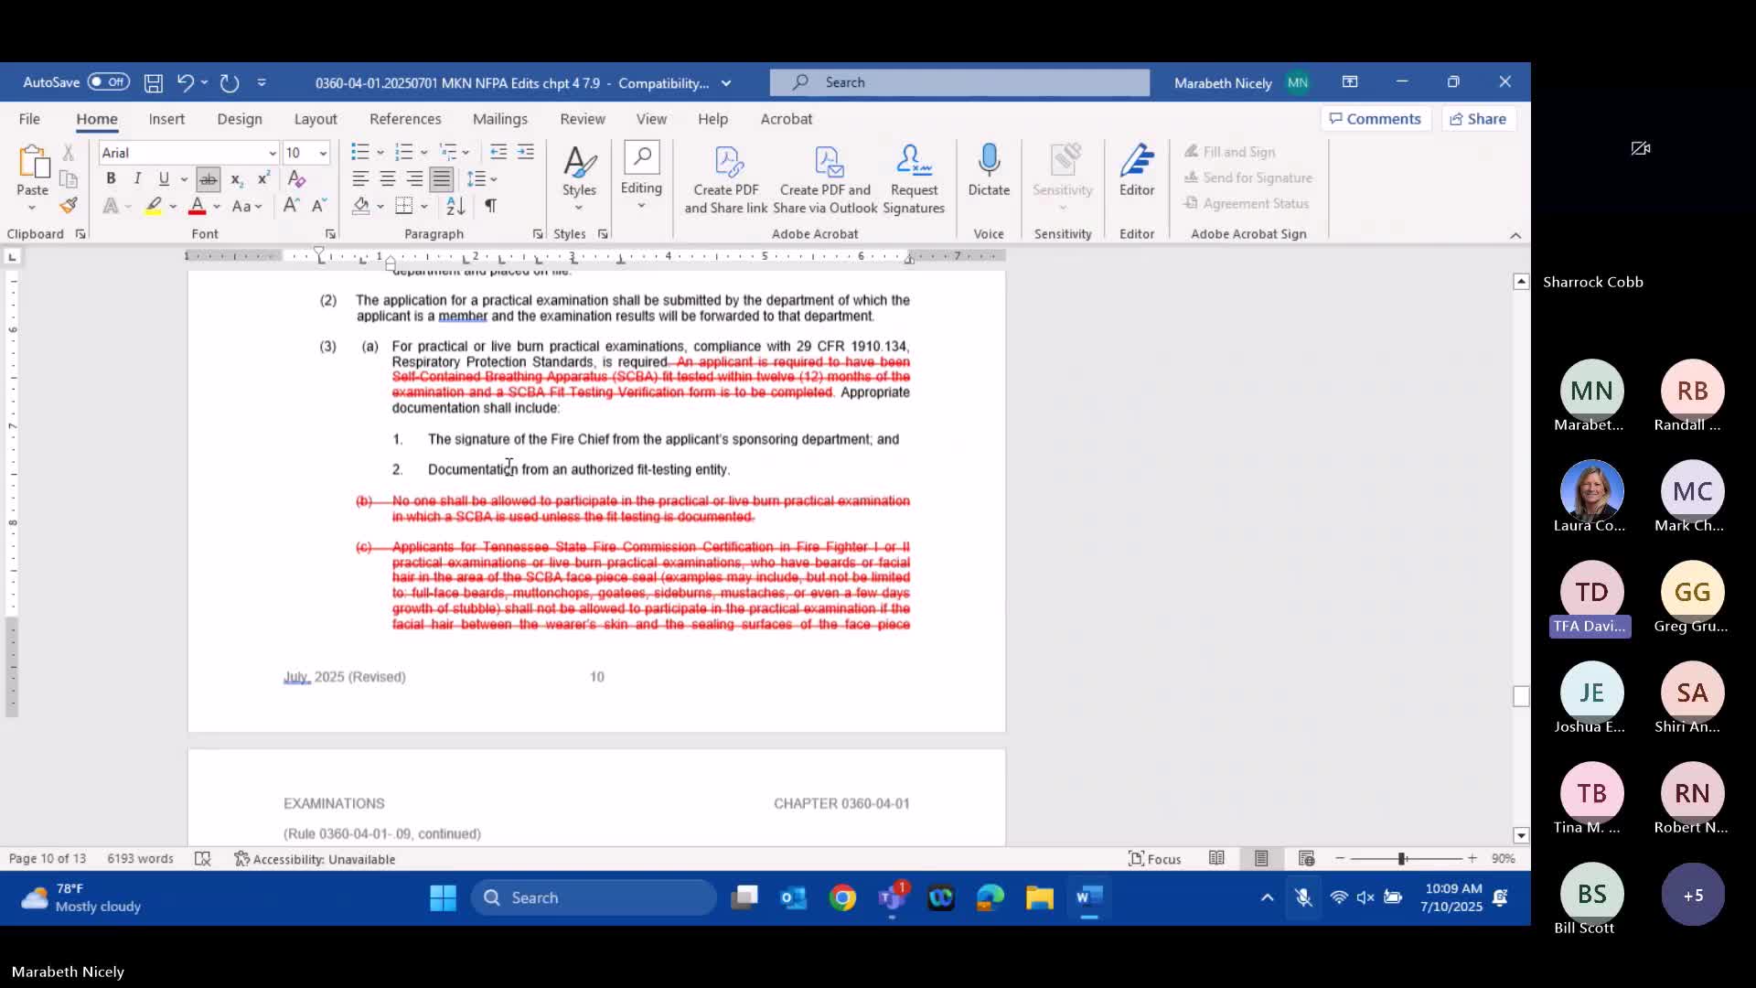Click the Save icon in title bar
Viewport: 1756px width, 988px height.
click(x=154, y=83)
